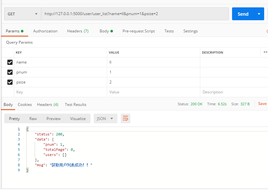Screen dimensions: 268x190
Task: Select the response Body tab
Action: tap(8, 104)
